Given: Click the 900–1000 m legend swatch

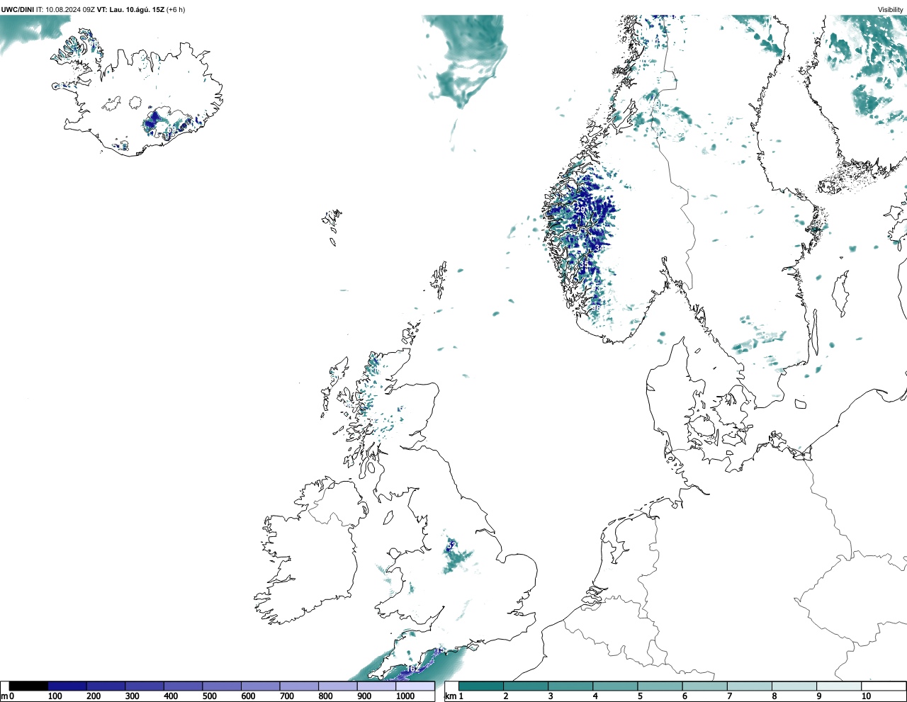Looking at the screenshot, I should tap(376, 686).
